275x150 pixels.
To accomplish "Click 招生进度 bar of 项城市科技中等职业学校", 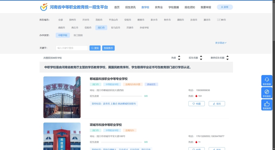I will 122,142.
